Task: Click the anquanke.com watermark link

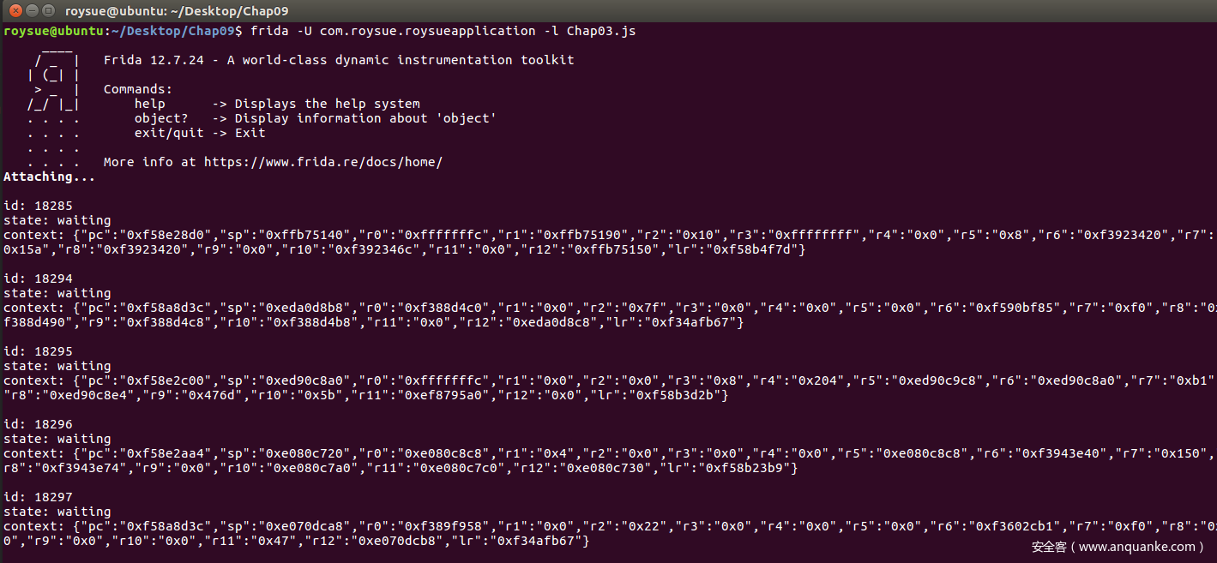Action: point(1118,547)
